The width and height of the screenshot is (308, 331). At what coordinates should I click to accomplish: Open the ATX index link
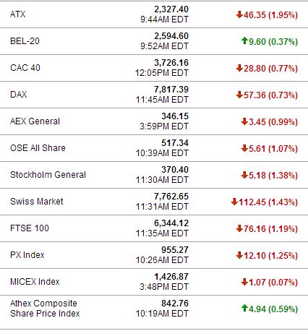(17, 14)
